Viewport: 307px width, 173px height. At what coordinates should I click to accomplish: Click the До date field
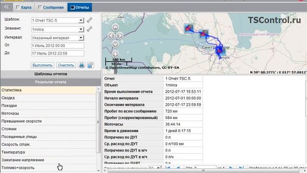(x=58, y=53)
